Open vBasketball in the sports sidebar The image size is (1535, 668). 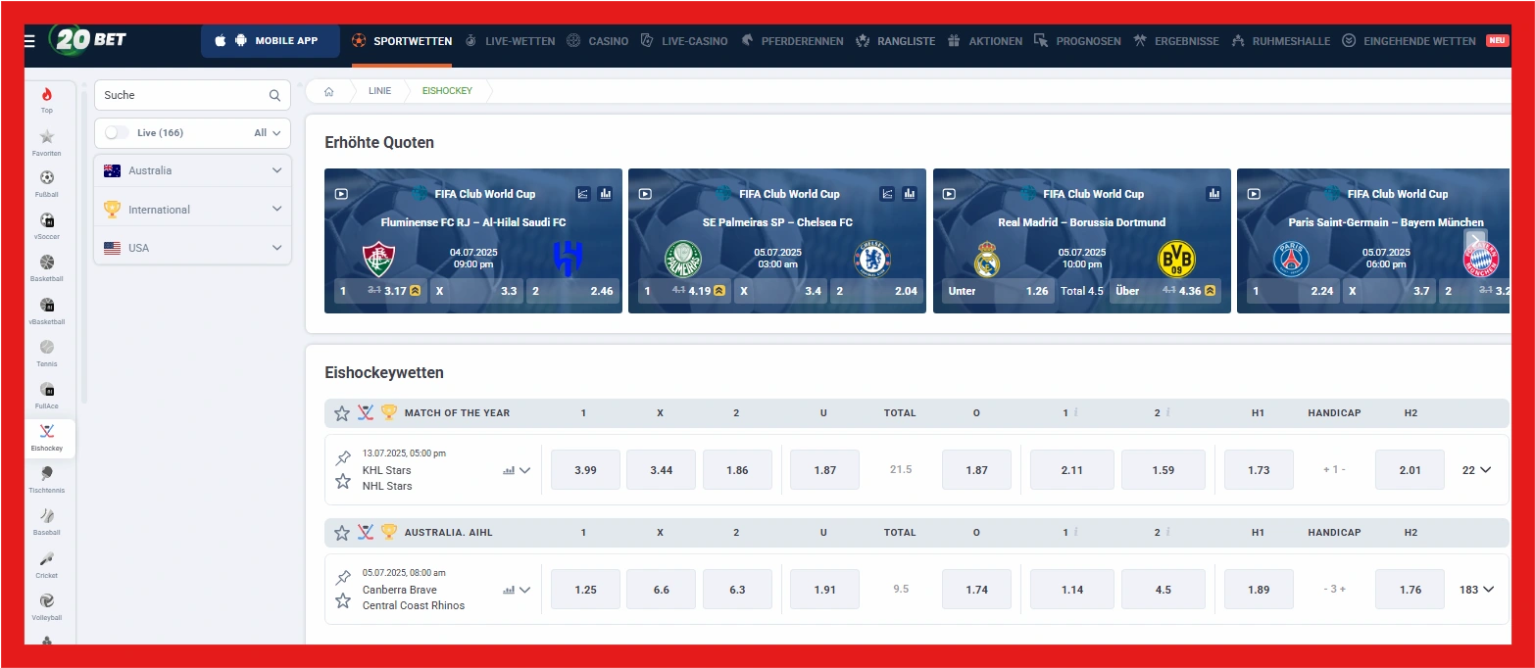pos(47,310)
